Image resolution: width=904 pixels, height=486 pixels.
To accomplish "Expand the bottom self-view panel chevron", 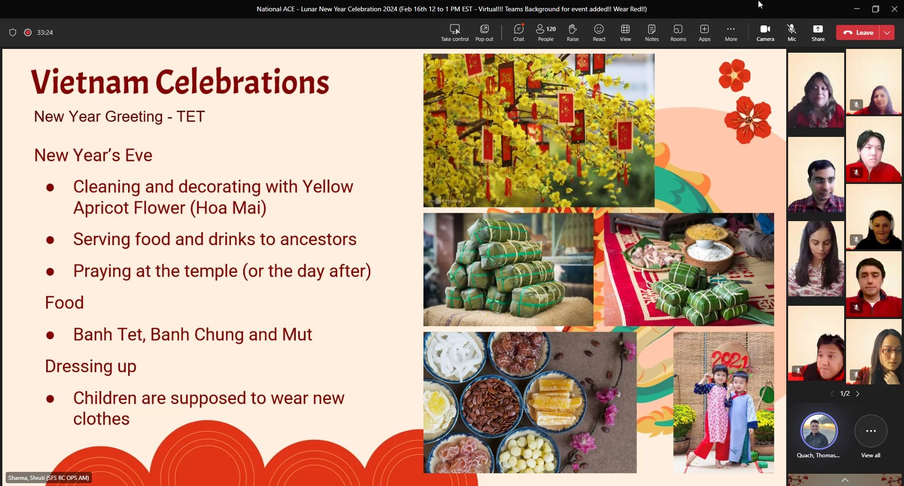I will click(845, 480).
